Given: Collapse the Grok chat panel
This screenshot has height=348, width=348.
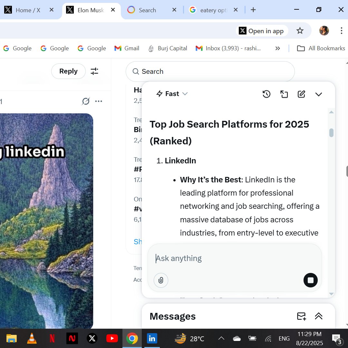Looking at the screenshot, I should pos(318,94).
